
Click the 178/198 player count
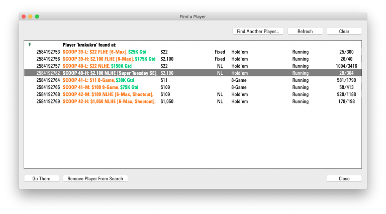(346, 101)
